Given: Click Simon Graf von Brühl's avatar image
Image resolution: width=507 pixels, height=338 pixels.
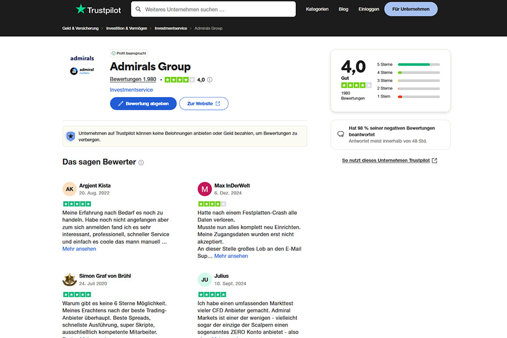Looking at the screenshot, I should point(69,279).
